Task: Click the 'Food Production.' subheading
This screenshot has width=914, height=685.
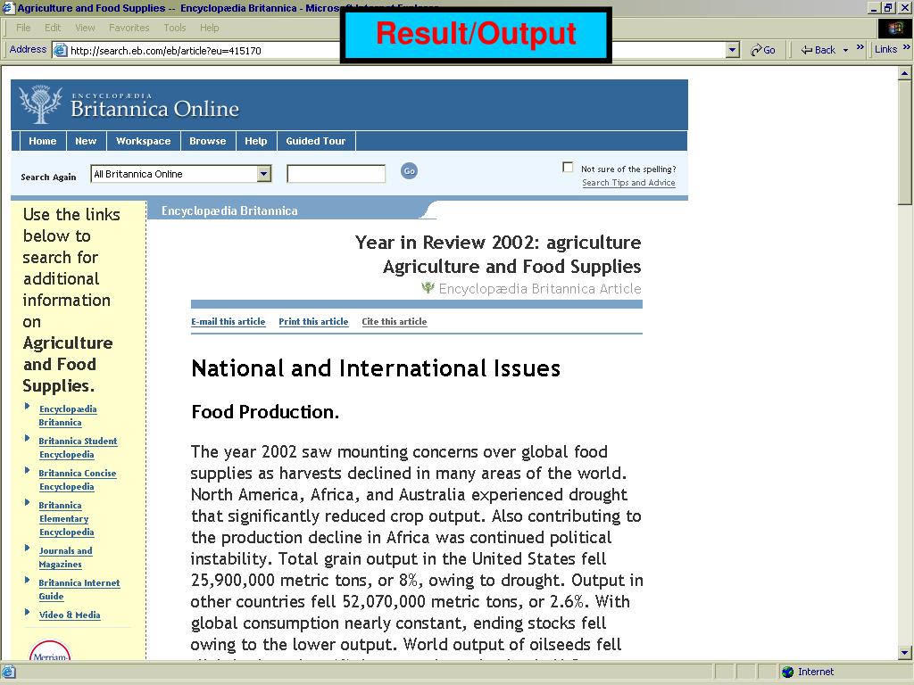Action: [265, 412]
